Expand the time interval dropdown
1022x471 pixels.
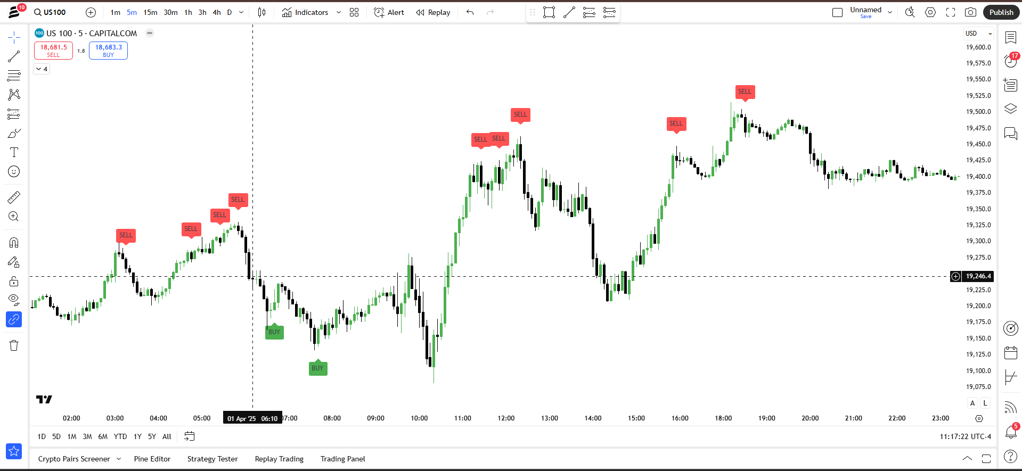241,12
